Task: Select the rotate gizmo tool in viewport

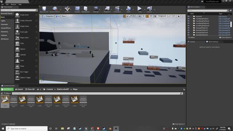Action: 127,16
